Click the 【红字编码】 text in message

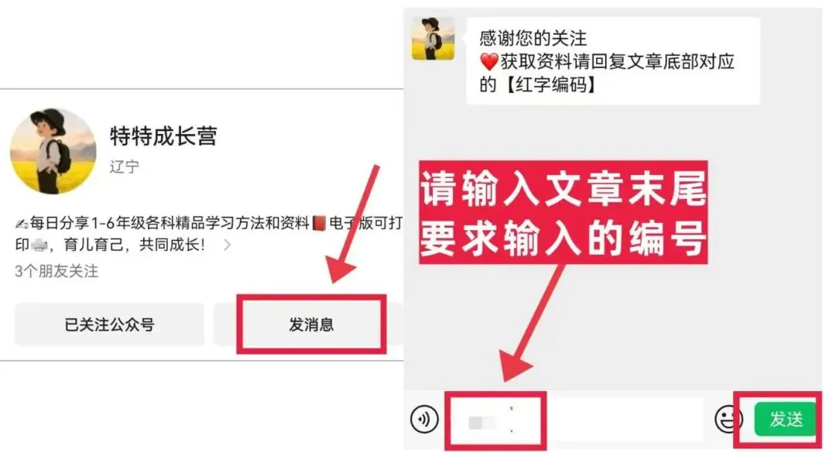click(x=551, y=85)
